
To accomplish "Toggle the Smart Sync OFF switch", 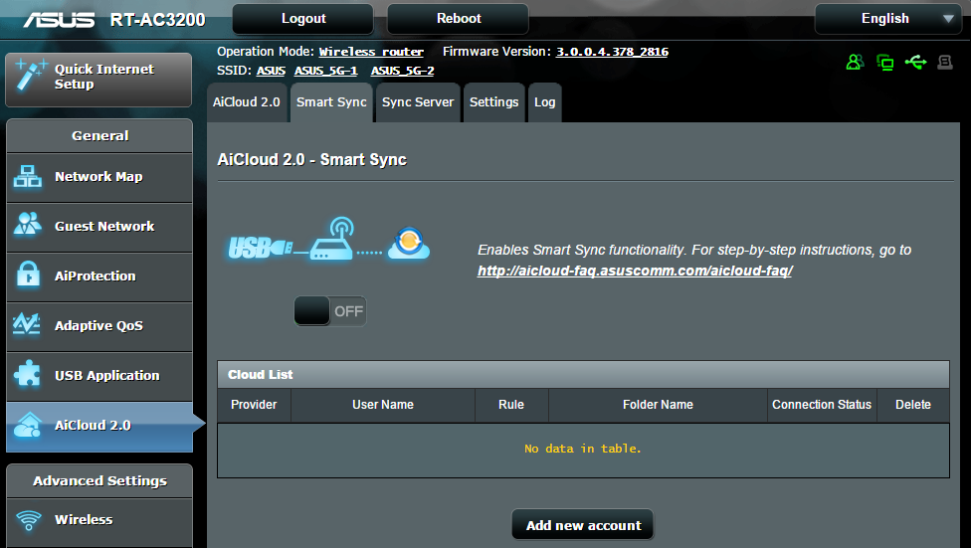I will (x=330, y=311).
